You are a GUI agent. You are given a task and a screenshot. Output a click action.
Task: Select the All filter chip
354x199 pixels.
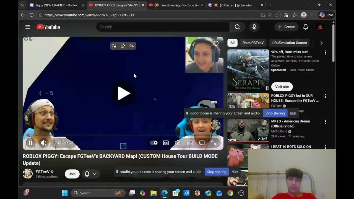click(x=232, y=43)
